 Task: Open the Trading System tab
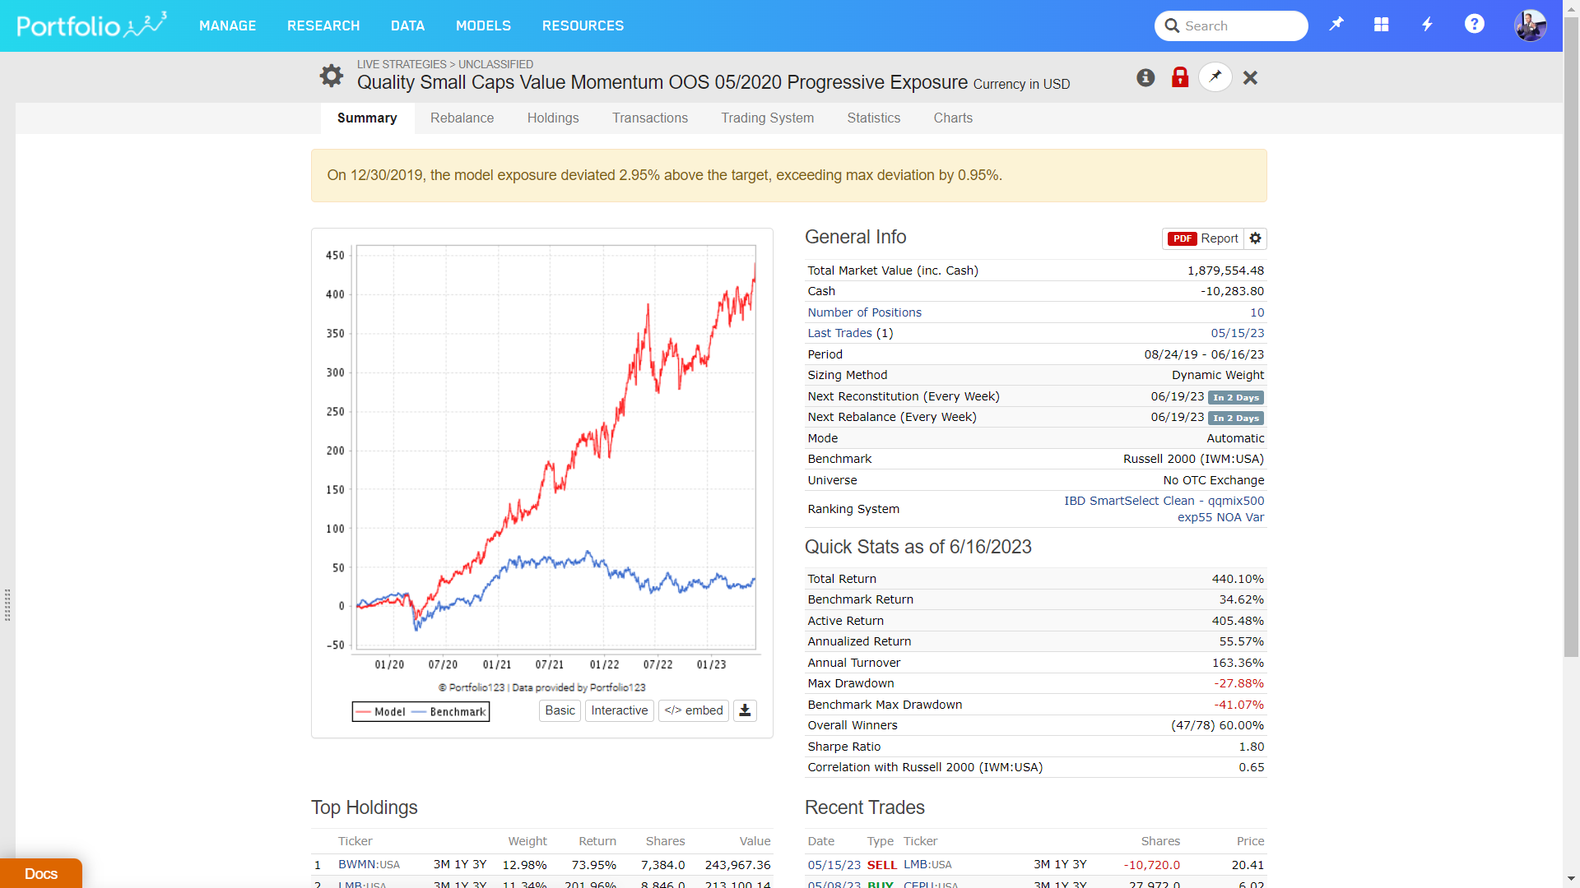click(x=767, y=118)
